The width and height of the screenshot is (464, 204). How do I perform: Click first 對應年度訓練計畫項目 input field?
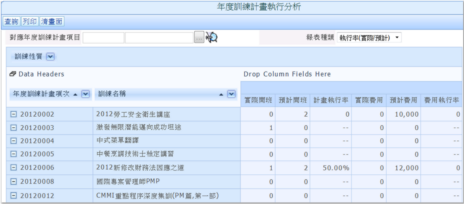[103, 37]
